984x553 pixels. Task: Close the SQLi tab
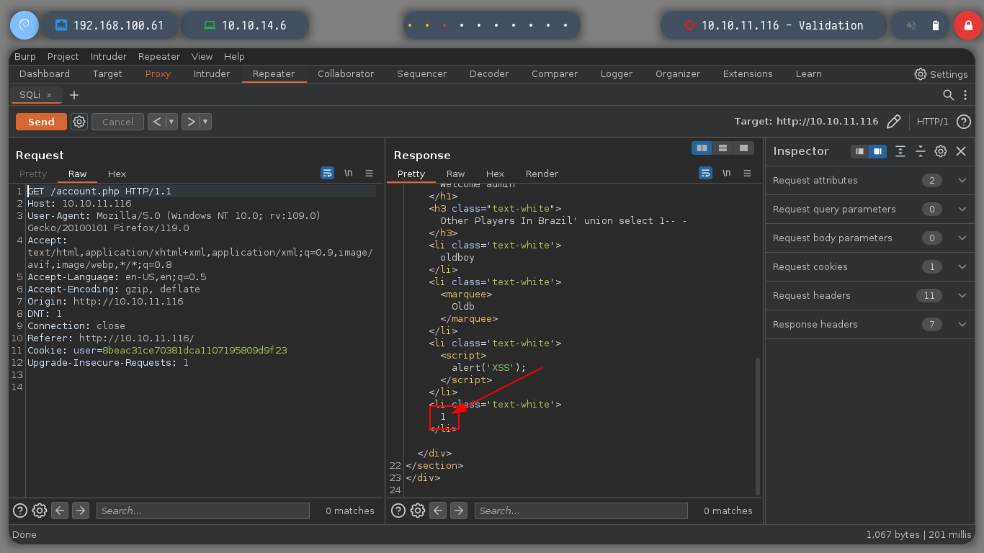(x=49, y=95)
